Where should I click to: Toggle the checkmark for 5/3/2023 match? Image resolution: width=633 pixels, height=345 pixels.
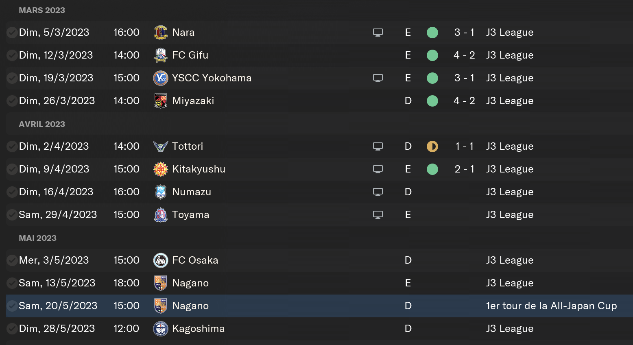tap(12, 33)
